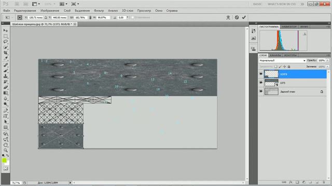Select the Gradient tool

[6, 93]
